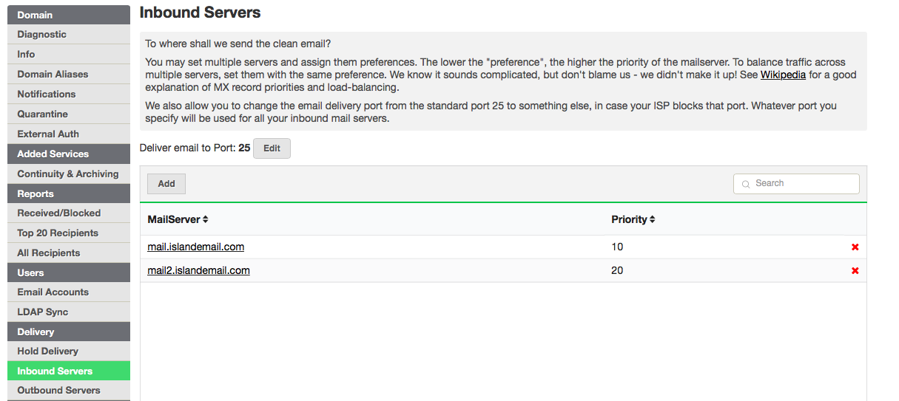View Top 20 Recipients report
Image resolution: width=899 pixels, height=401 pixels.
pos(69,233)
